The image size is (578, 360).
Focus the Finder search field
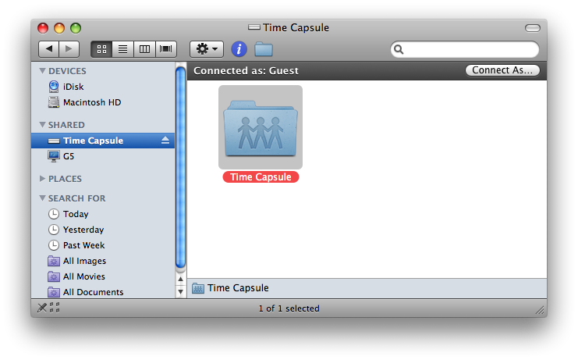coord(464,49)
